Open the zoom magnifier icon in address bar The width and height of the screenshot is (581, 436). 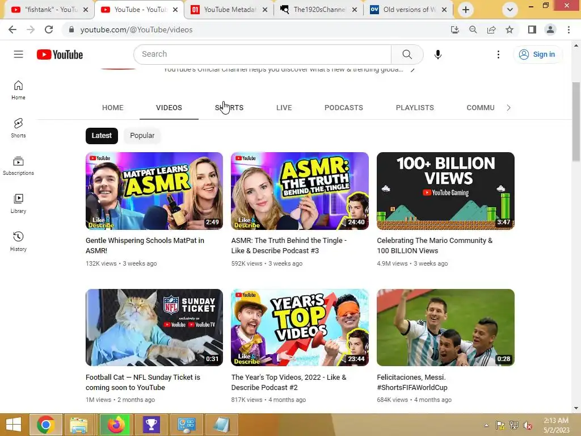coord(473,30)
